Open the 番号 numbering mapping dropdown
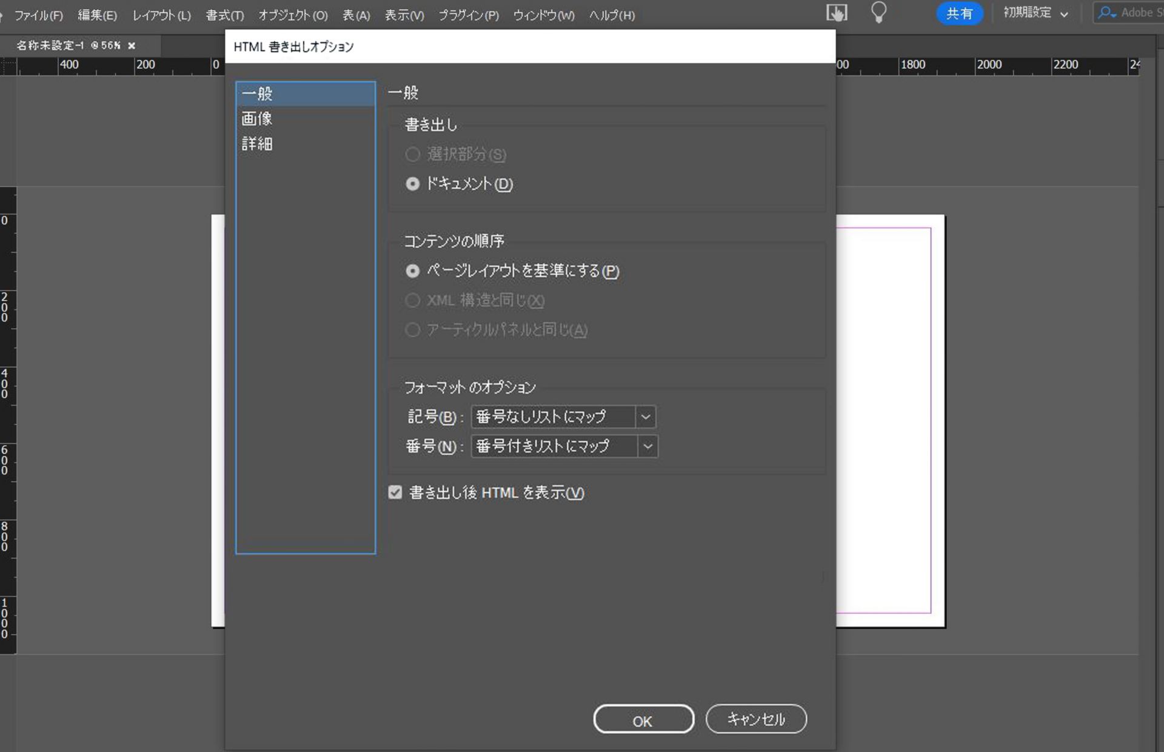Image resolution: width=1164 pixels, height=752 pixels. point(647,446)
